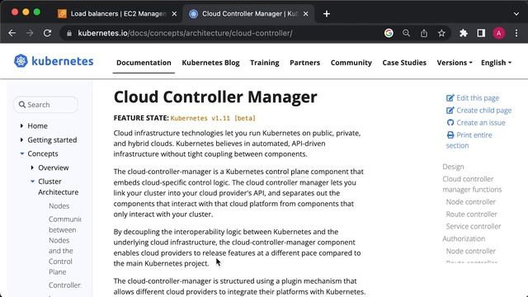The height and width of the screenshot is (297, 528).
Task: Click the Edit this page pencil icon
Action: 450,98
